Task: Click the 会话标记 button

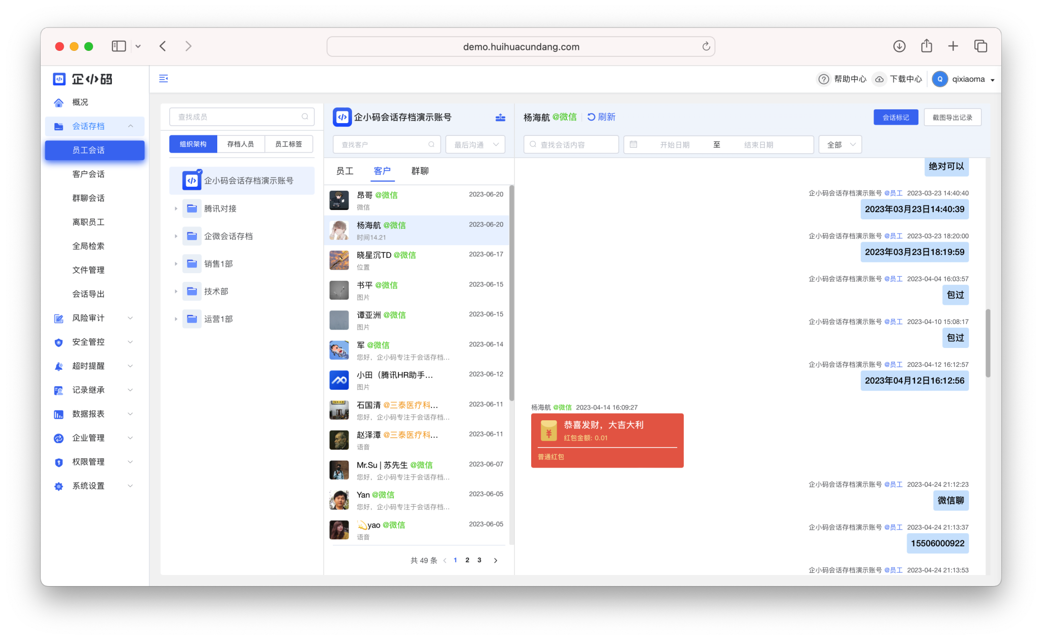Action: (x=895, y=118)
